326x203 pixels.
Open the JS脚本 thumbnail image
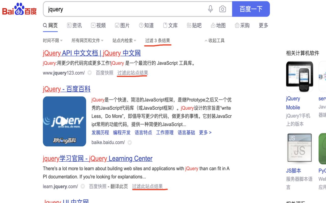[300, 149]
